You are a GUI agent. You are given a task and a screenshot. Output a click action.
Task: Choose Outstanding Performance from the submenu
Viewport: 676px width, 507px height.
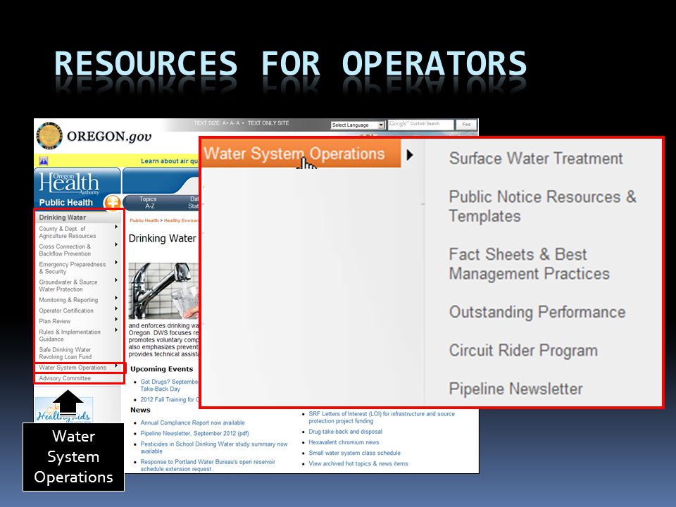coord(537,312)
